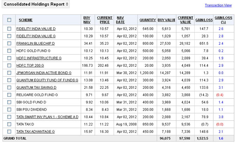This screenshot has width=235, height=143.
Task: Open QUANTUM EQUITY FUND OF FUNDS G
Action: coord(47,80)
